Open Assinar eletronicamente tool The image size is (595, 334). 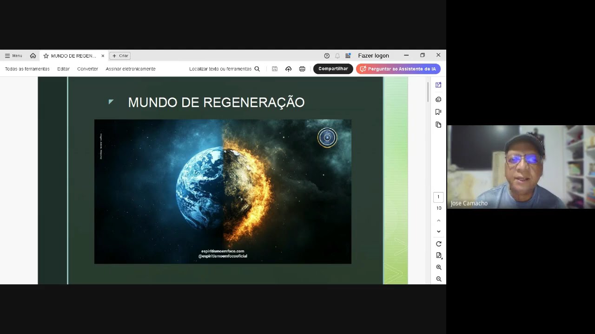131,69
